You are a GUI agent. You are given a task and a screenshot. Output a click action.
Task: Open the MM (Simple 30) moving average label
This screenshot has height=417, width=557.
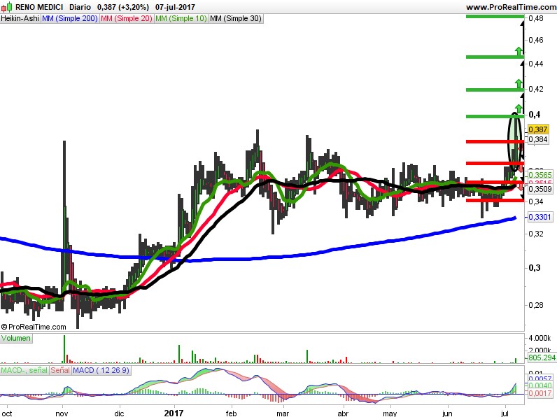(x=236, y=18)
